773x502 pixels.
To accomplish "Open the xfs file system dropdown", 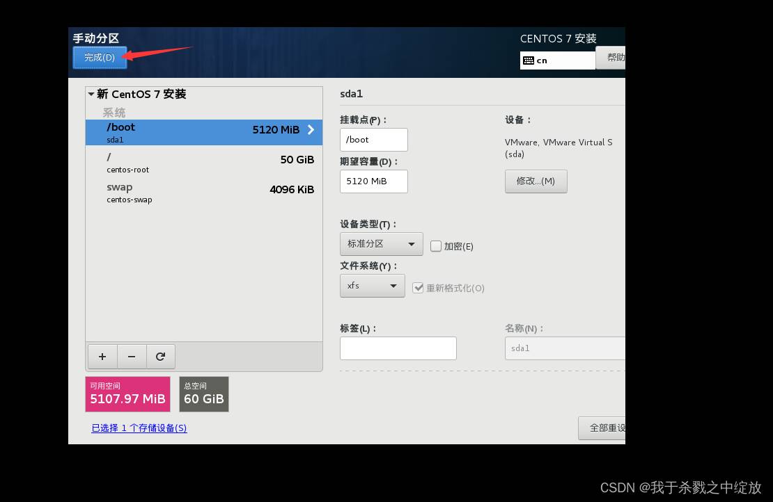I will click(x=372, y=286).
